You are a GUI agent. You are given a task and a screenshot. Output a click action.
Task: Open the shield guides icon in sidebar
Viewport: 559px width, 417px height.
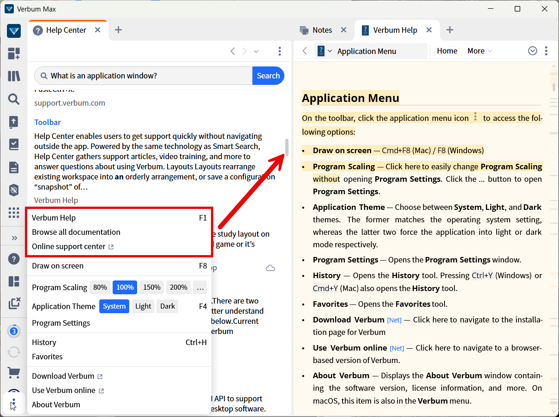pos(14,190)
